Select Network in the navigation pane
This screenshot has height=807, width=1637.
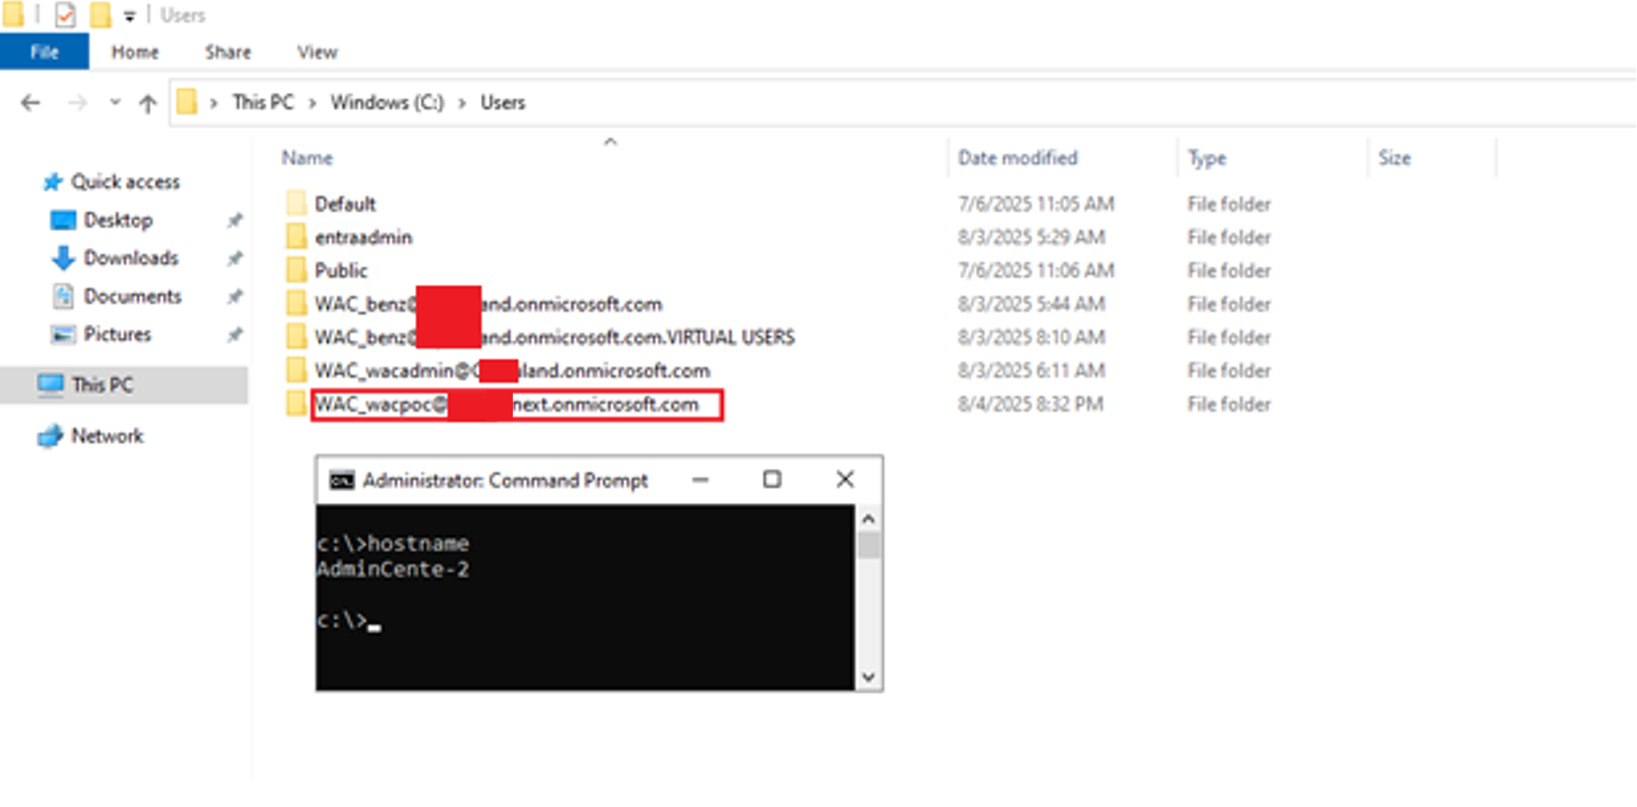pos(107,436)
